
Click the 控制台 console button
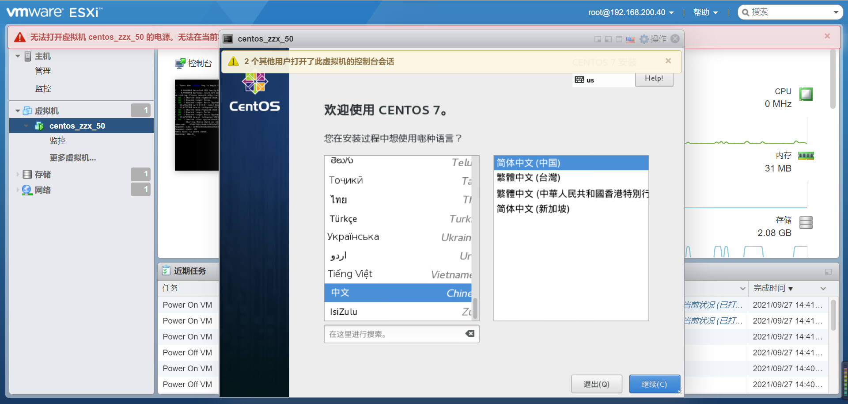tap(193, 64)
